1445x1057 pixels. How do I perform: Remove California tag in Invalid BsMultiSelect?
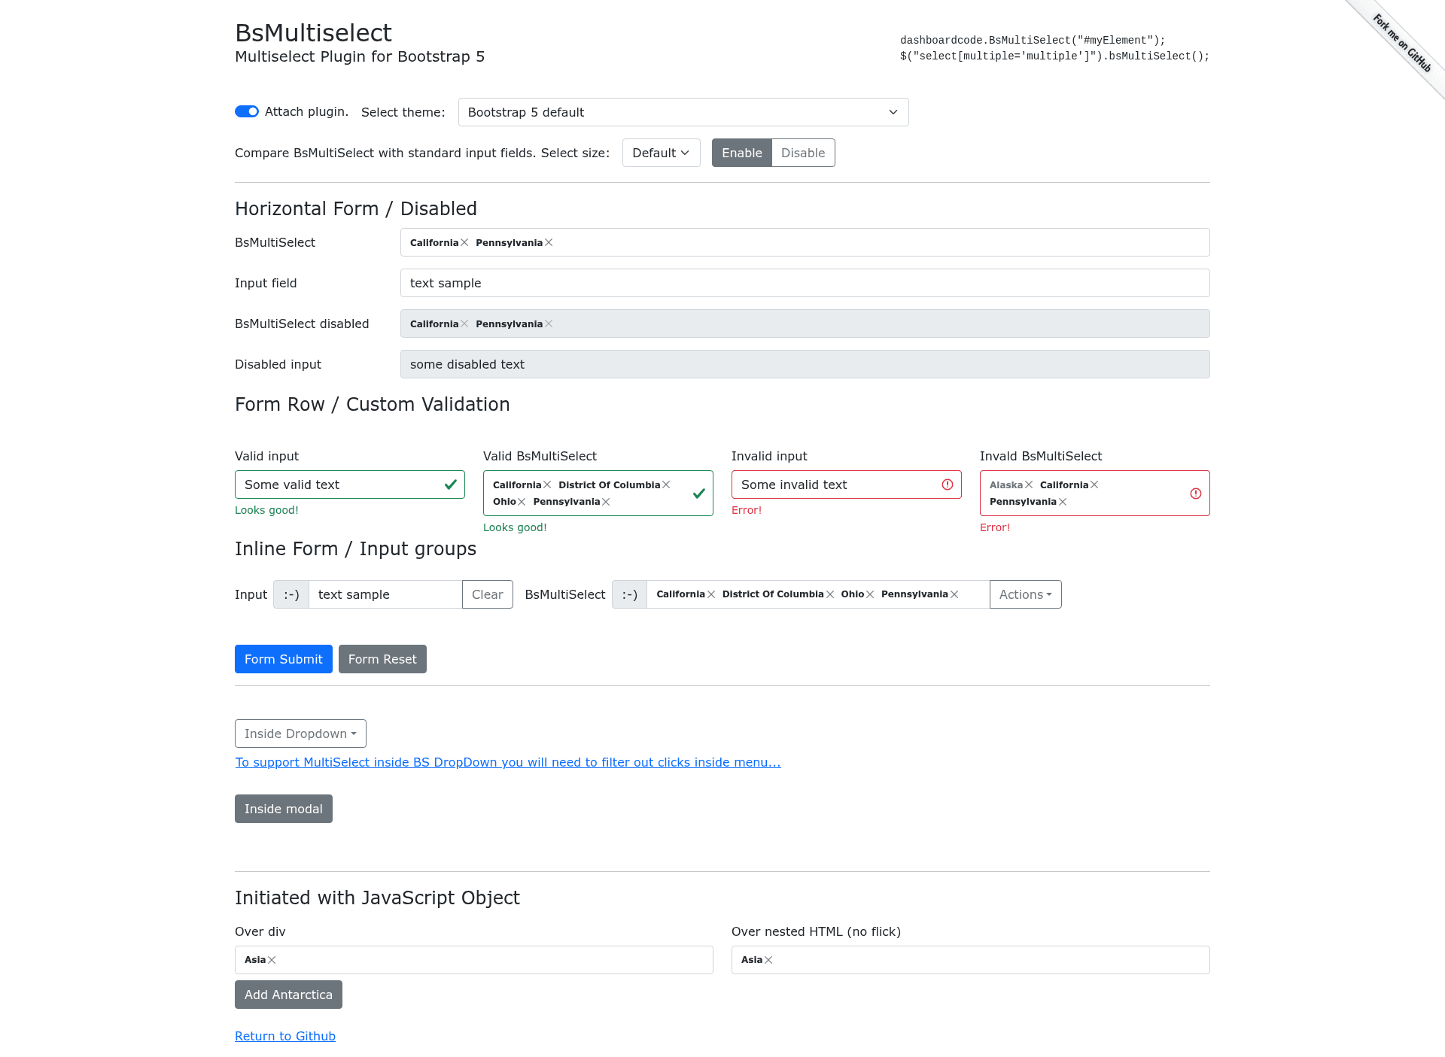1094,484
